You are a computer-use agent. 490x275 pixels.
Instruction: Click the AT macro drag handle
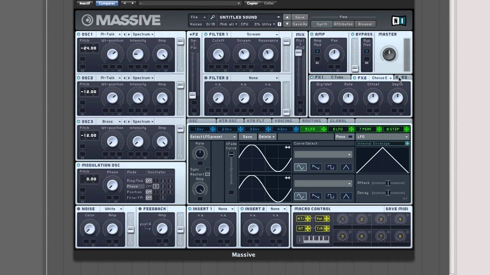tap(308, 228)
